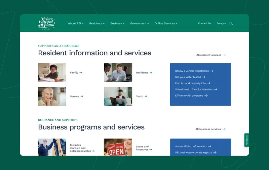Click the SUPPORTS AND RESOURCES label
This screenshot has width=269, height=170.
coord(59,46)
